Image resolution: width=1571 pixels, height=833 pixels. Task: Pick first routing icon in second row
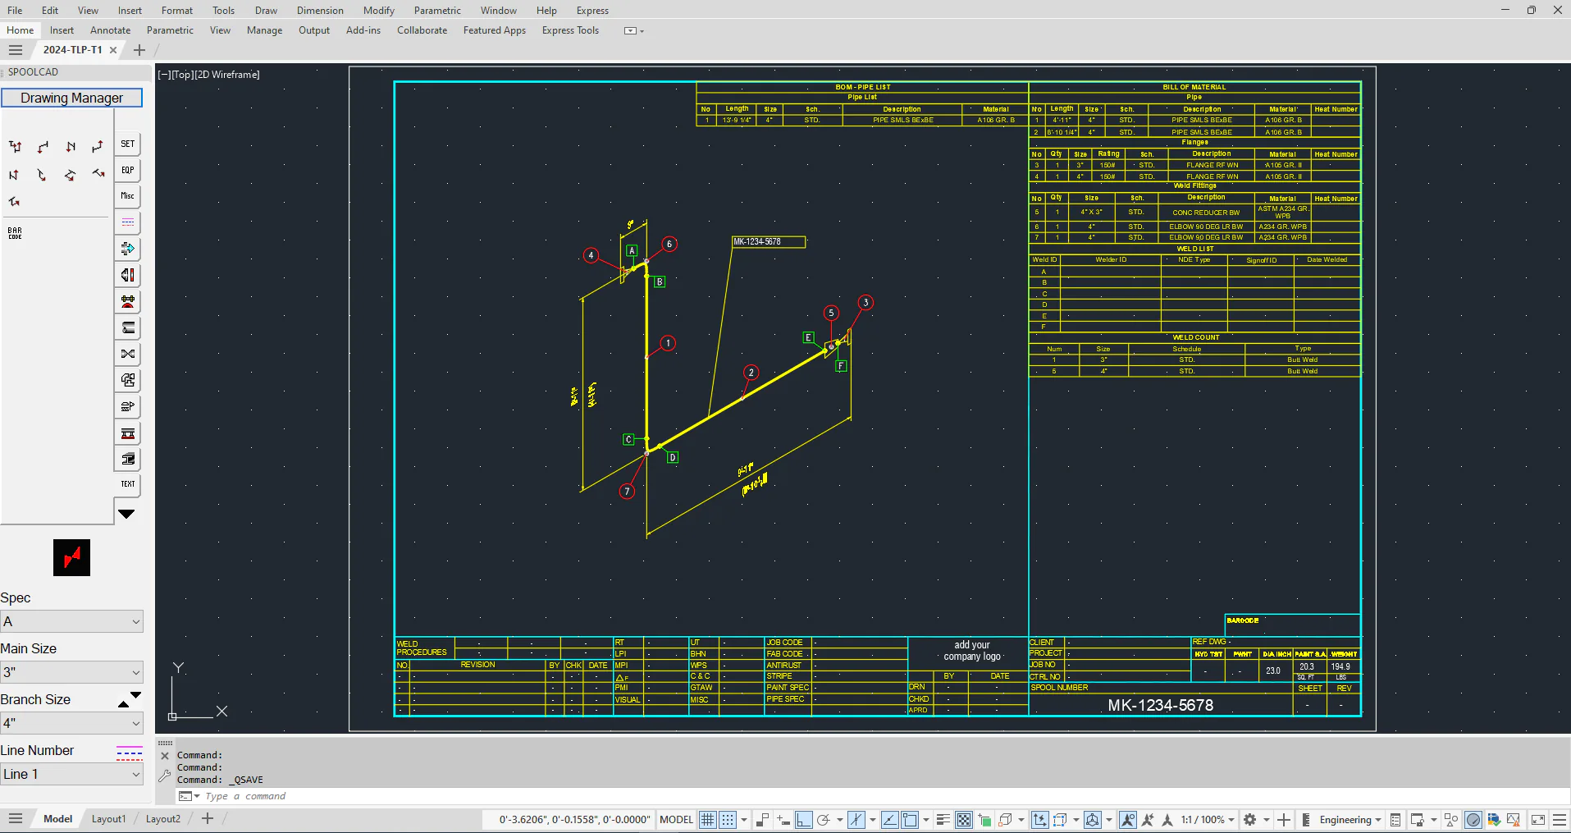tap(14, 175)
